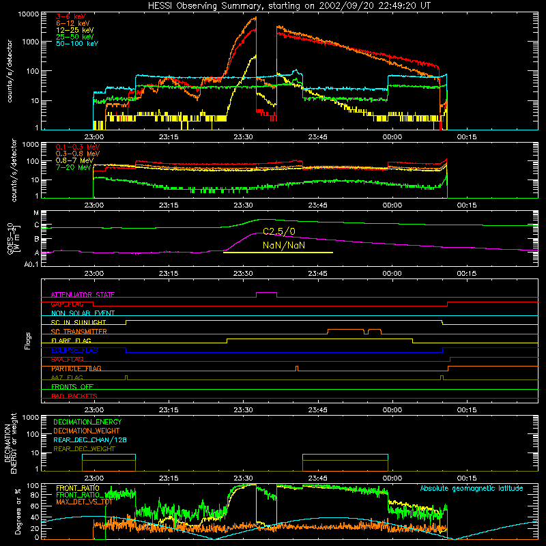546x546 pixels.
Task: Click the orange '0.3-0.8 MeV' legend label
Action: tap(78, 154)
